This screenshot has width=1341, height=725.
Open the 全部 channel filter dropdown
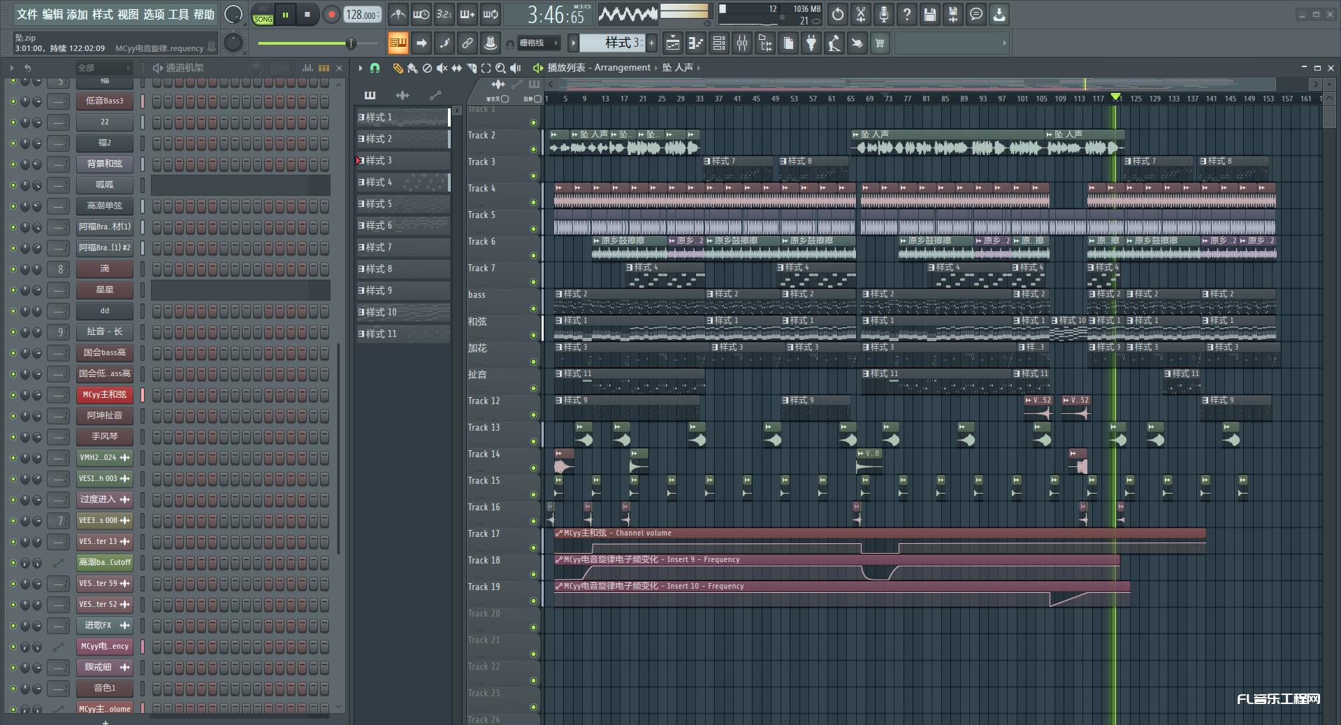pyautogui.click(x=104, y=68)
